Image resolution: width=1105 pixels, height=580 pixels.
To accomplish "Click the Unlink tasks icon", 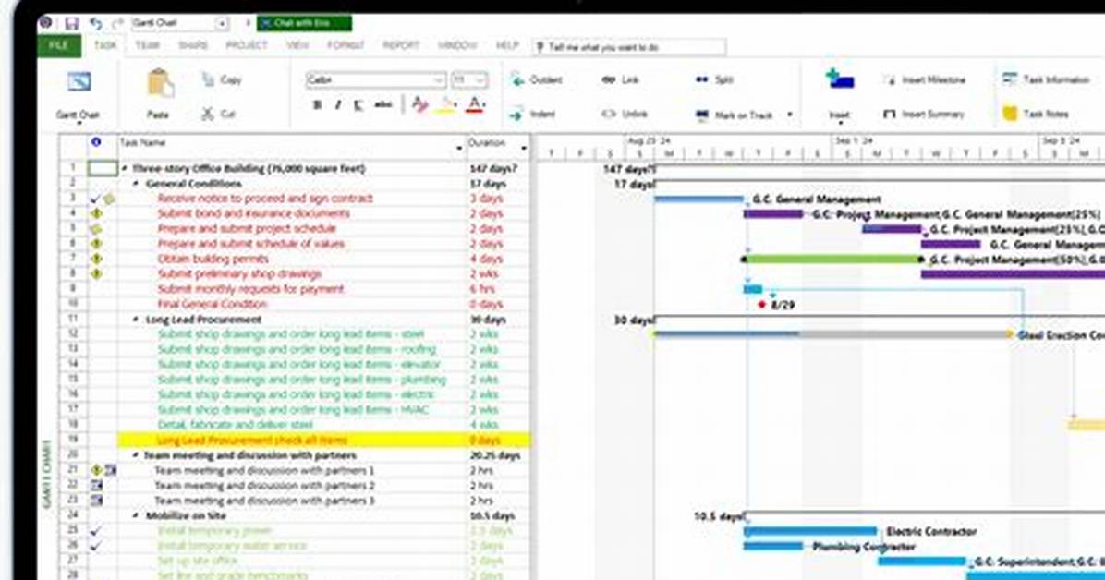I will click(x=609, y=114).
